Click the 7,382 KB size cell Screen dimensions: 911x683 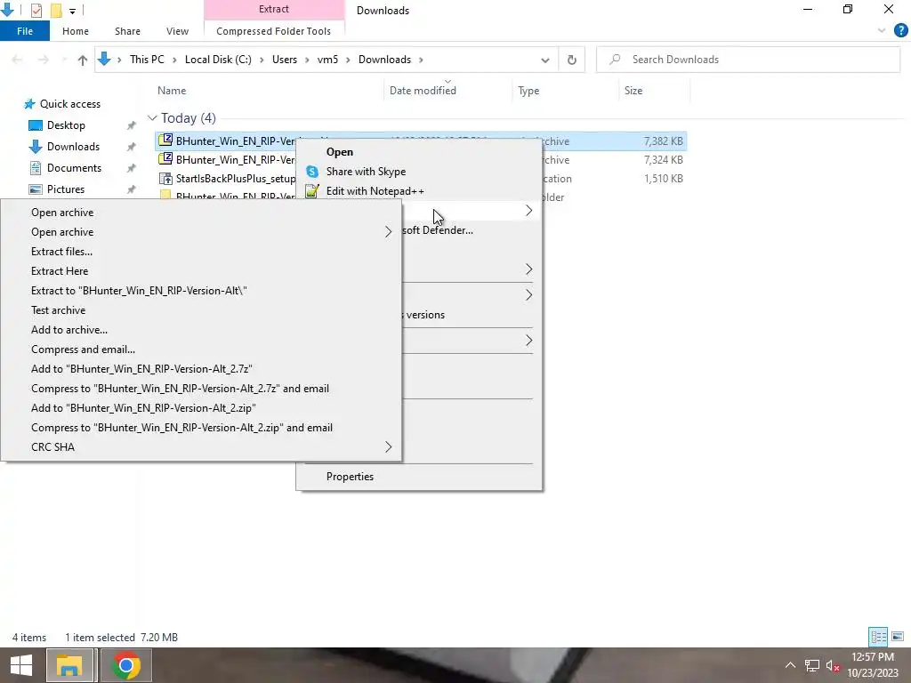click(x=663, y=141)
